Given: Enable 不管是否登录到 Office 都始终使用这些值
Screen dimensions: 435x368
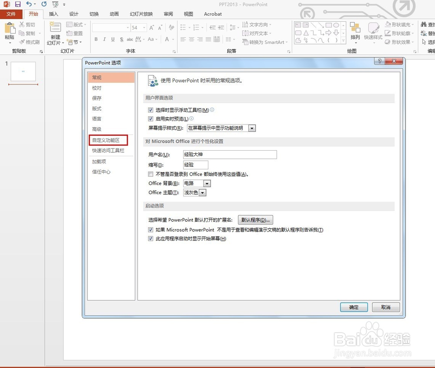Looking at the screenshot, I should pyautogui.click(x=150, y=174).
